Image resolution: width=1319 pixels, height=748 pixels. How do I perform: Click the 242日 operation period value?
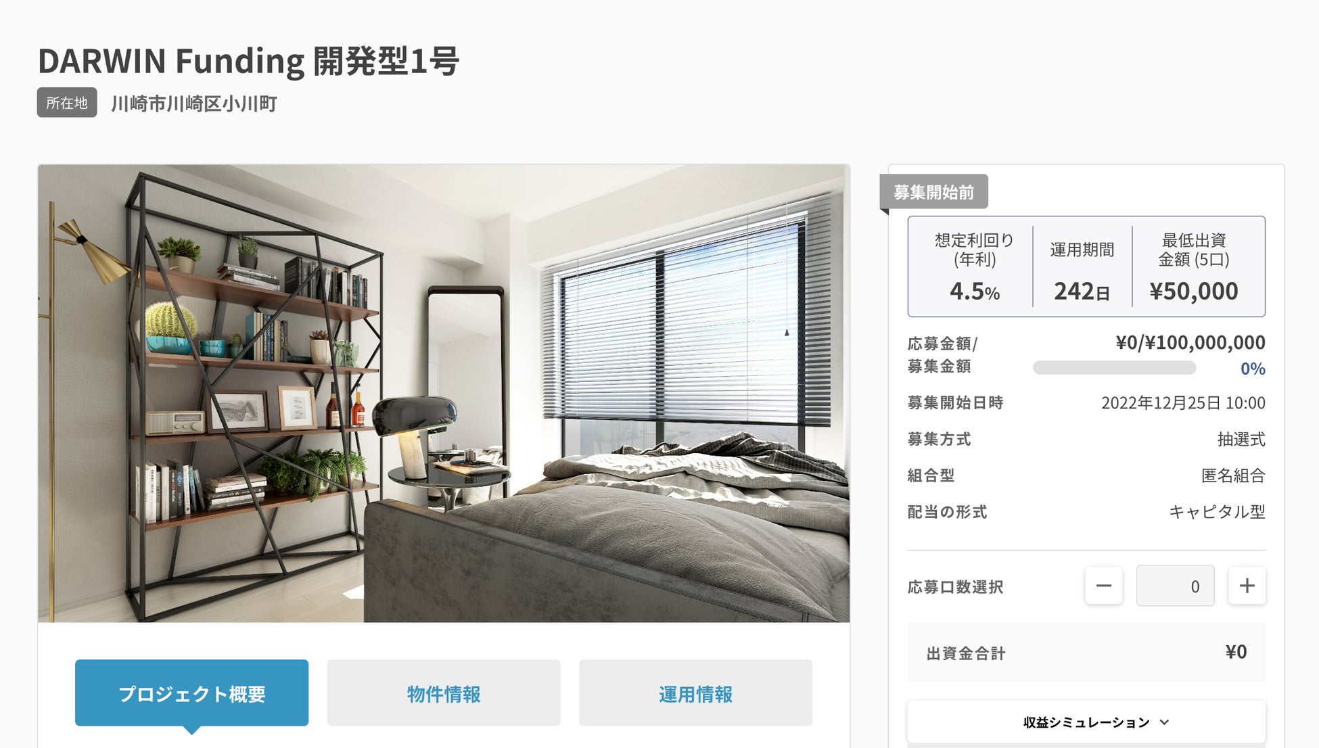click(1082, 291)
